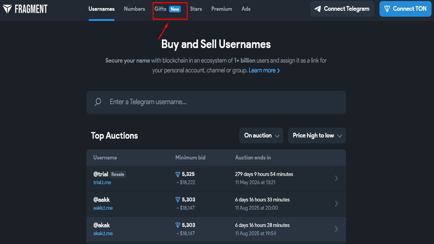
Task: Click the TON icon beside @akak bid
Action: tap(178, 225)
